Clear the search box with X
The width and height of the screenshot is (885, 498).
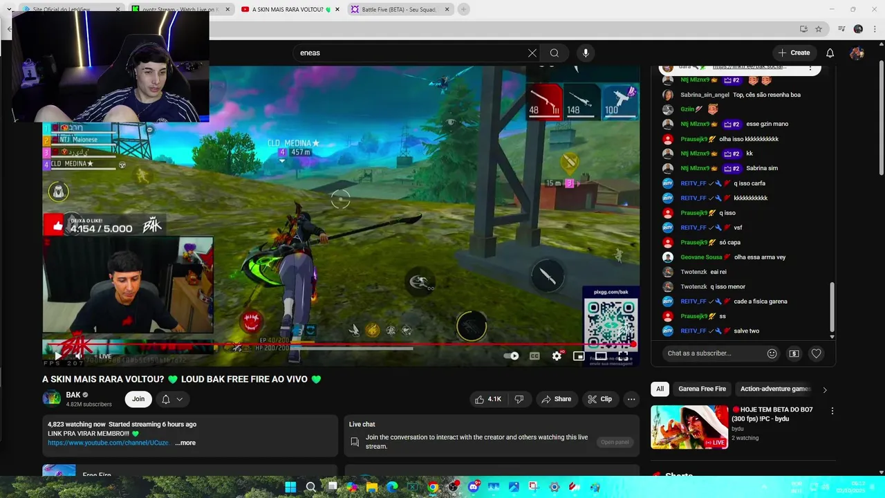(x=532, y=53)
